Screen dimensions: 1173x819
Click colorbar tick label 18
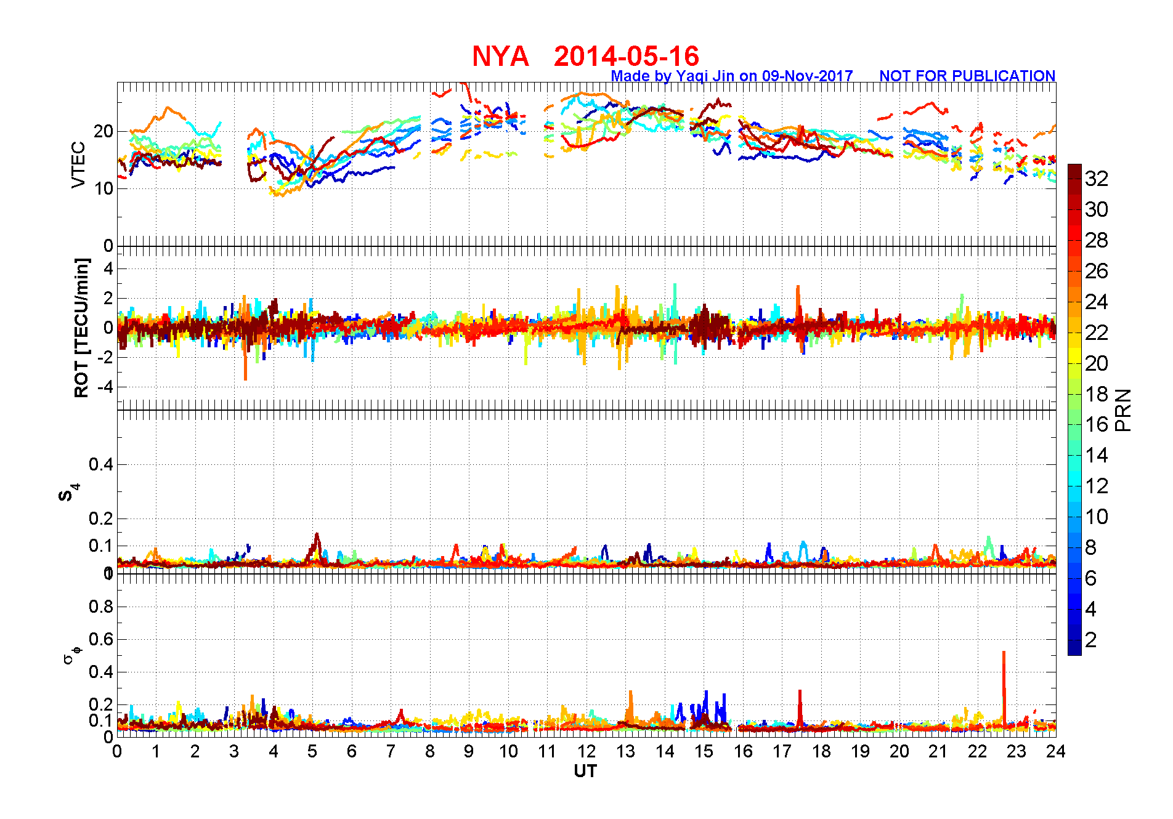[1096, 394]
